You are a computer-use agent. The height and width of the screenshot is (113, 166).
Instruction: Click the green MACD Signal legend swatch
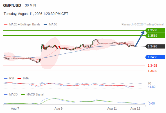[x=23, y=95]
